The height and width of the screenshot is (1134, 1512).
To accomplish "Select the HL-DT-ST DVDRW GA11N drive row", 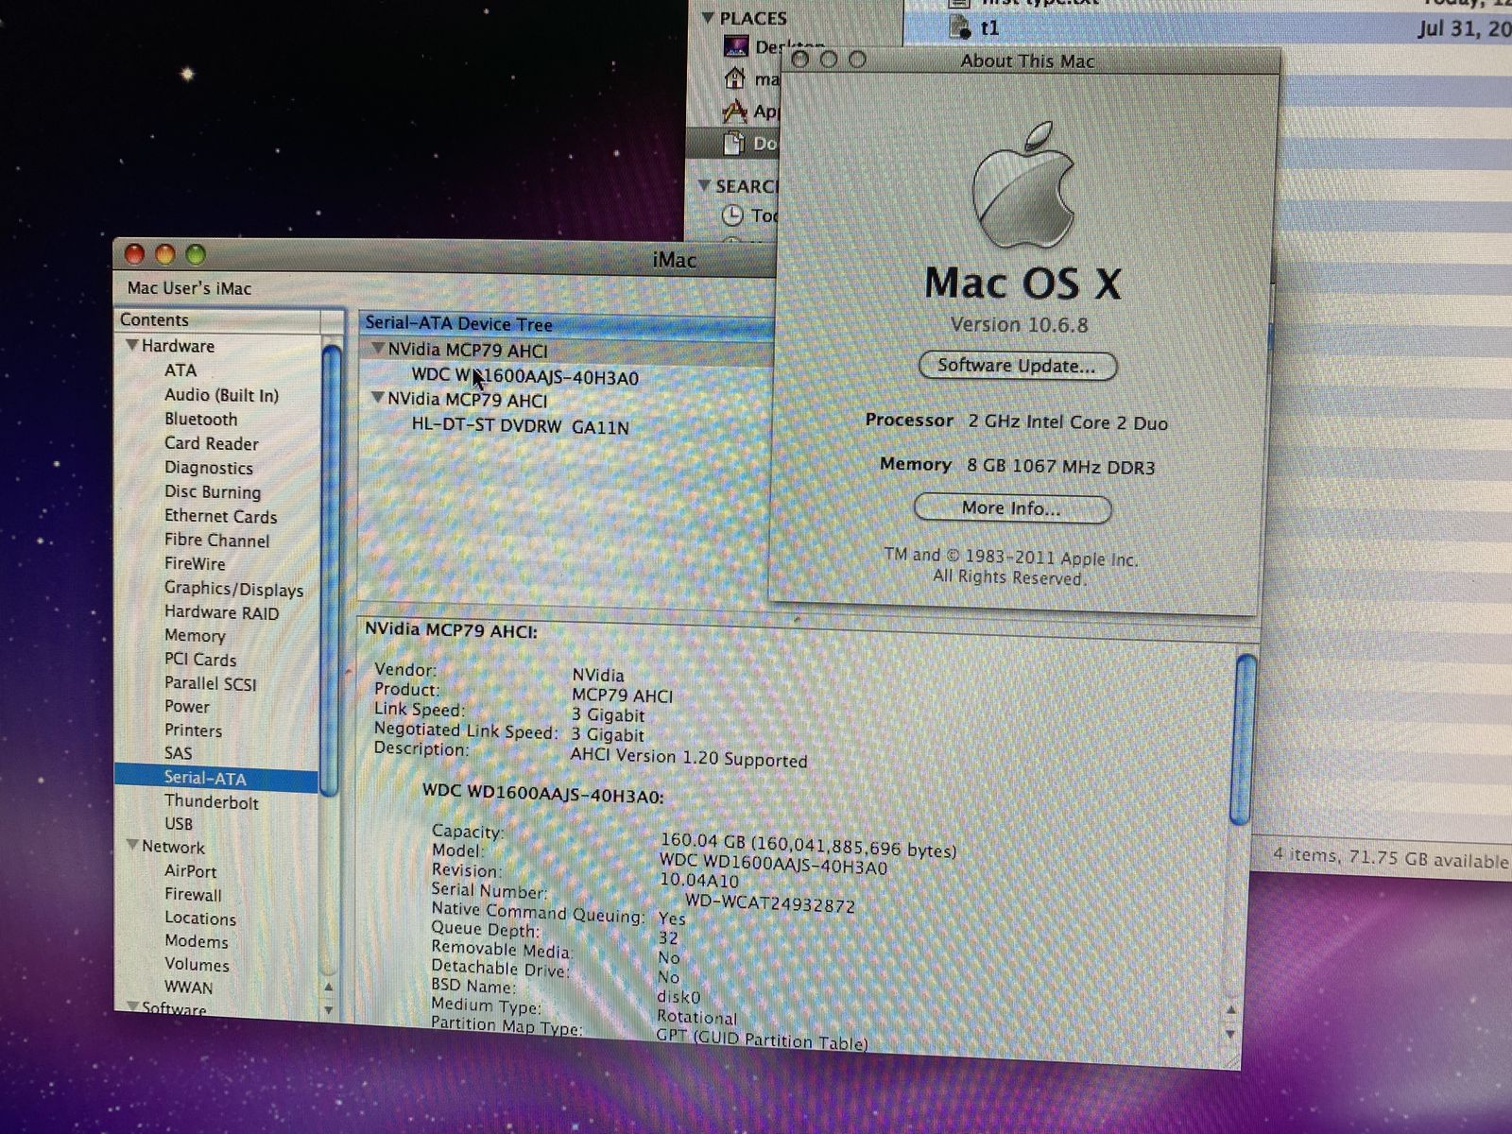I will click(x=520, y=426).
